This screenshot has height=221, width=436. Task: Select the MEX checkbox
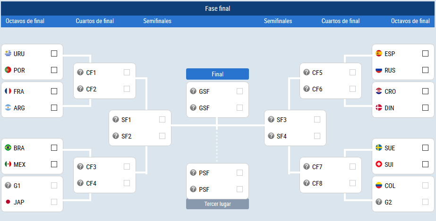54,164
